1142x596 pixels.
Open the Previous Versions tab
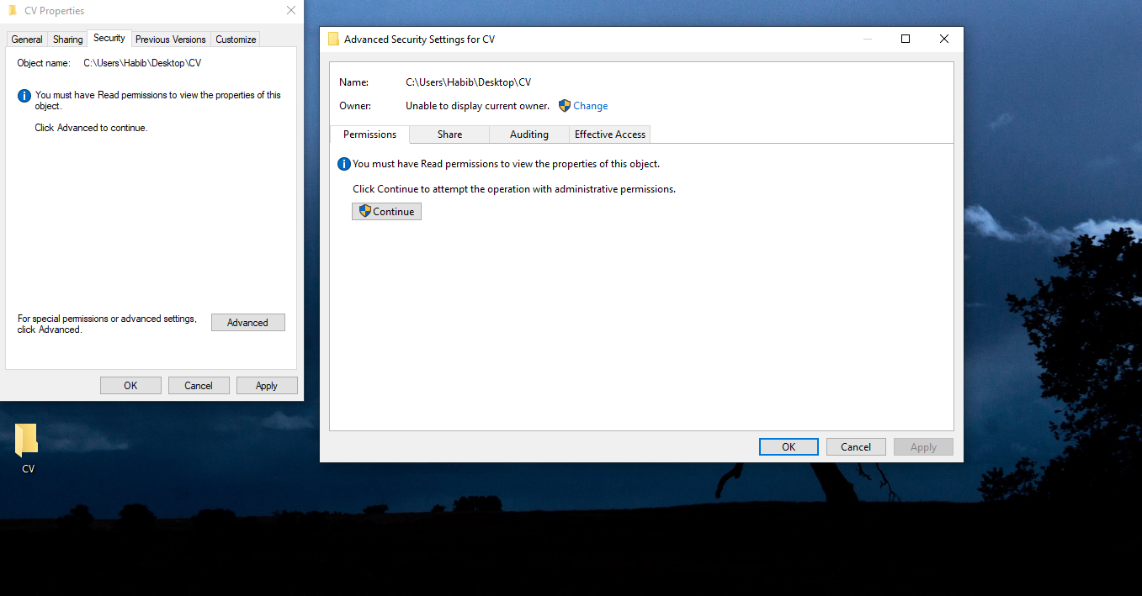tap(170, 39)
